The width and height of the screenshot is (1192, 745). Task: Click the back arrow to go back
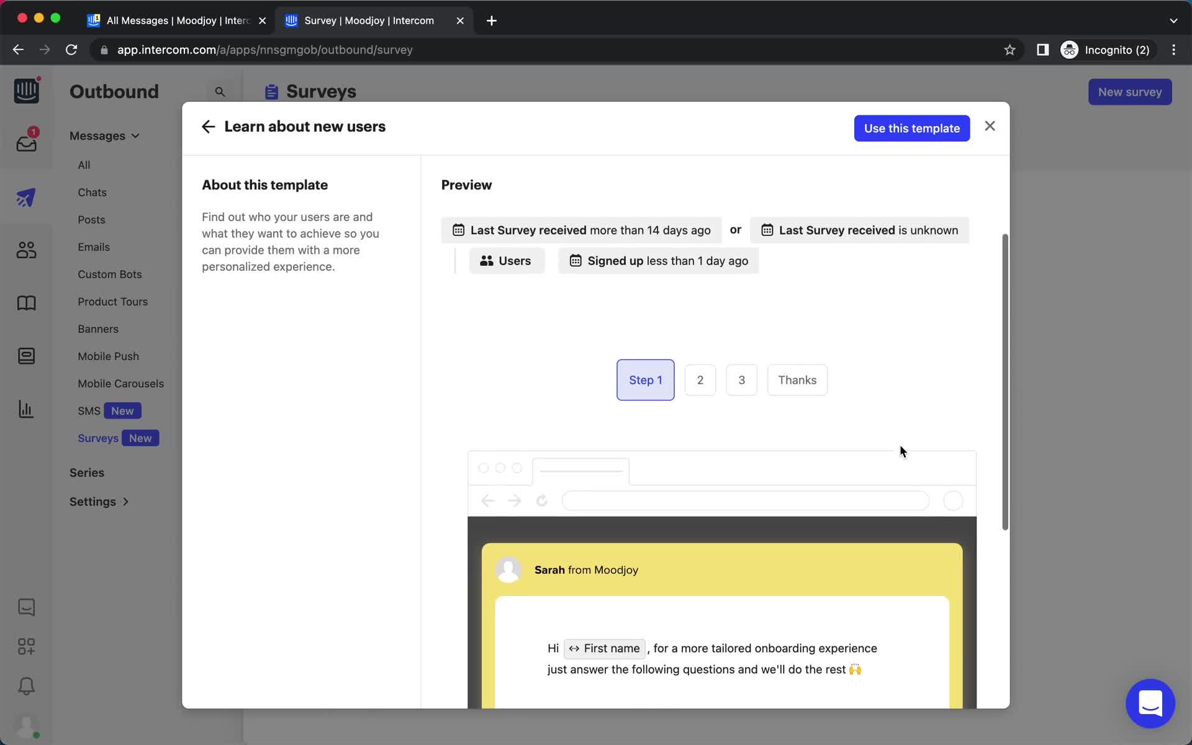pos(209,126)
